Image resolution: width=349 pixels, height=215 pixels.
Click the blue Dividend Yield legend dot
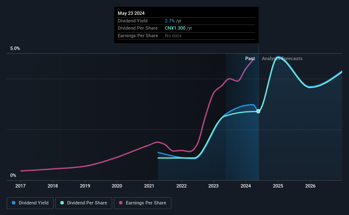tap(14, 203)
